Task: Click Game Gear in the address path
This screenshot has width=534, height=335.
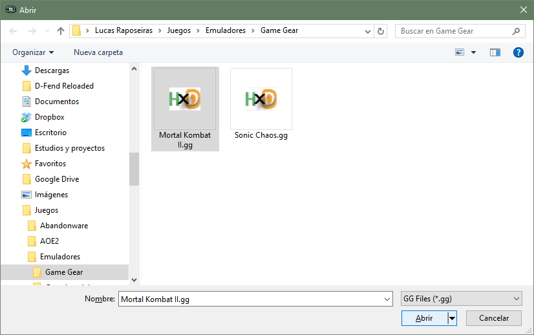Action: [279, 30]
